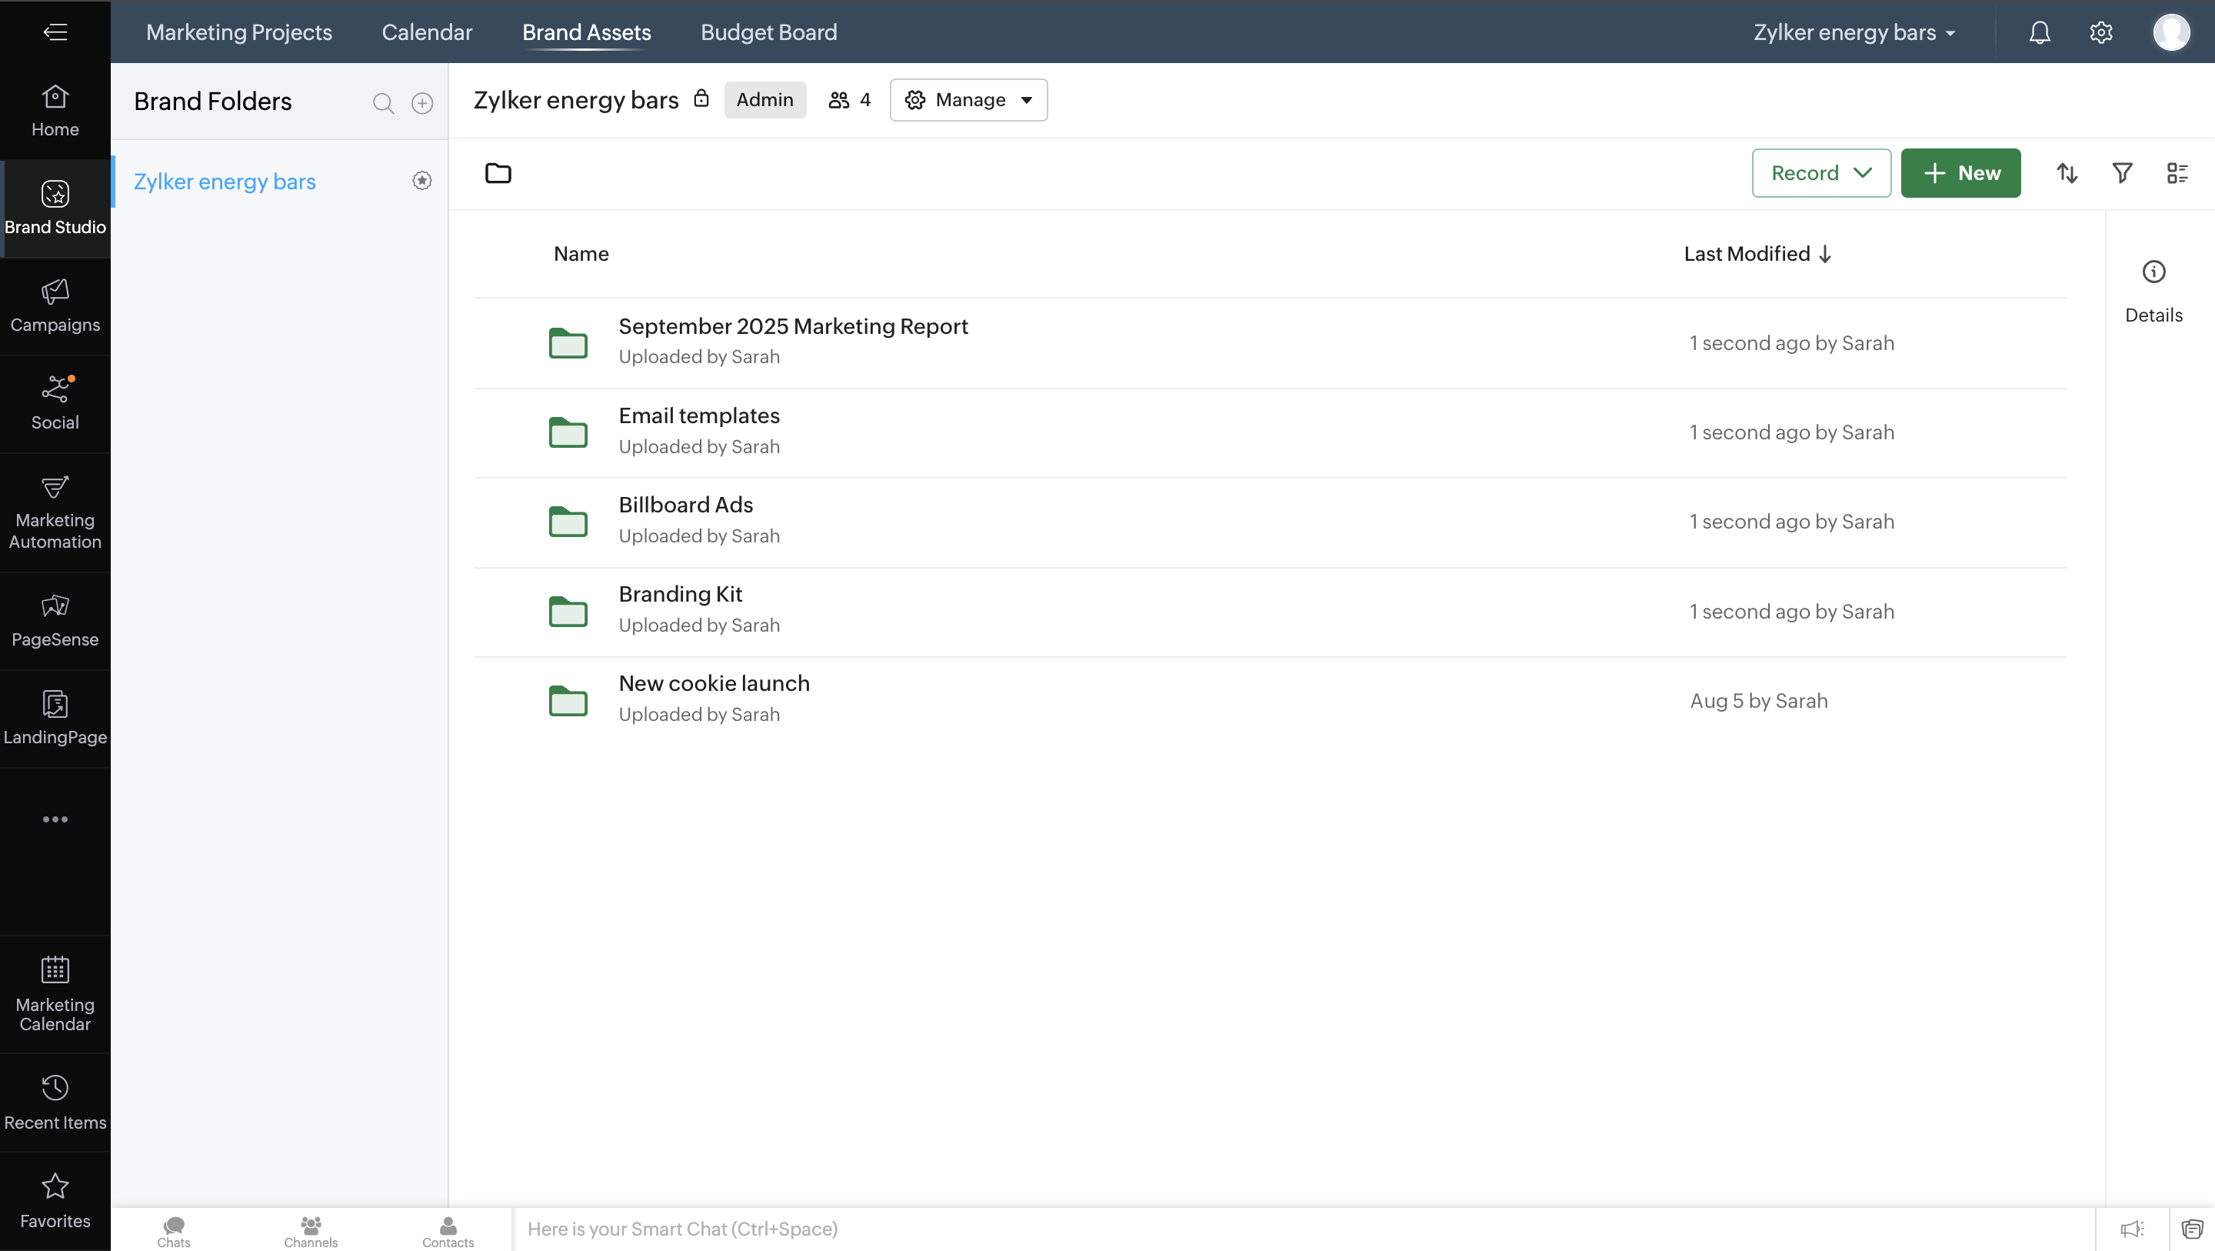Open the Social sidebar icon
Screen dimensions: 2215x1251
(55, 402)
